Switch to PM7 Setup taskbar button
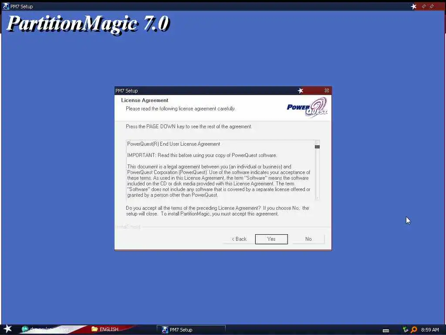Image resolution: width=446 pixels, height=335 pixels. click(191, 330)
